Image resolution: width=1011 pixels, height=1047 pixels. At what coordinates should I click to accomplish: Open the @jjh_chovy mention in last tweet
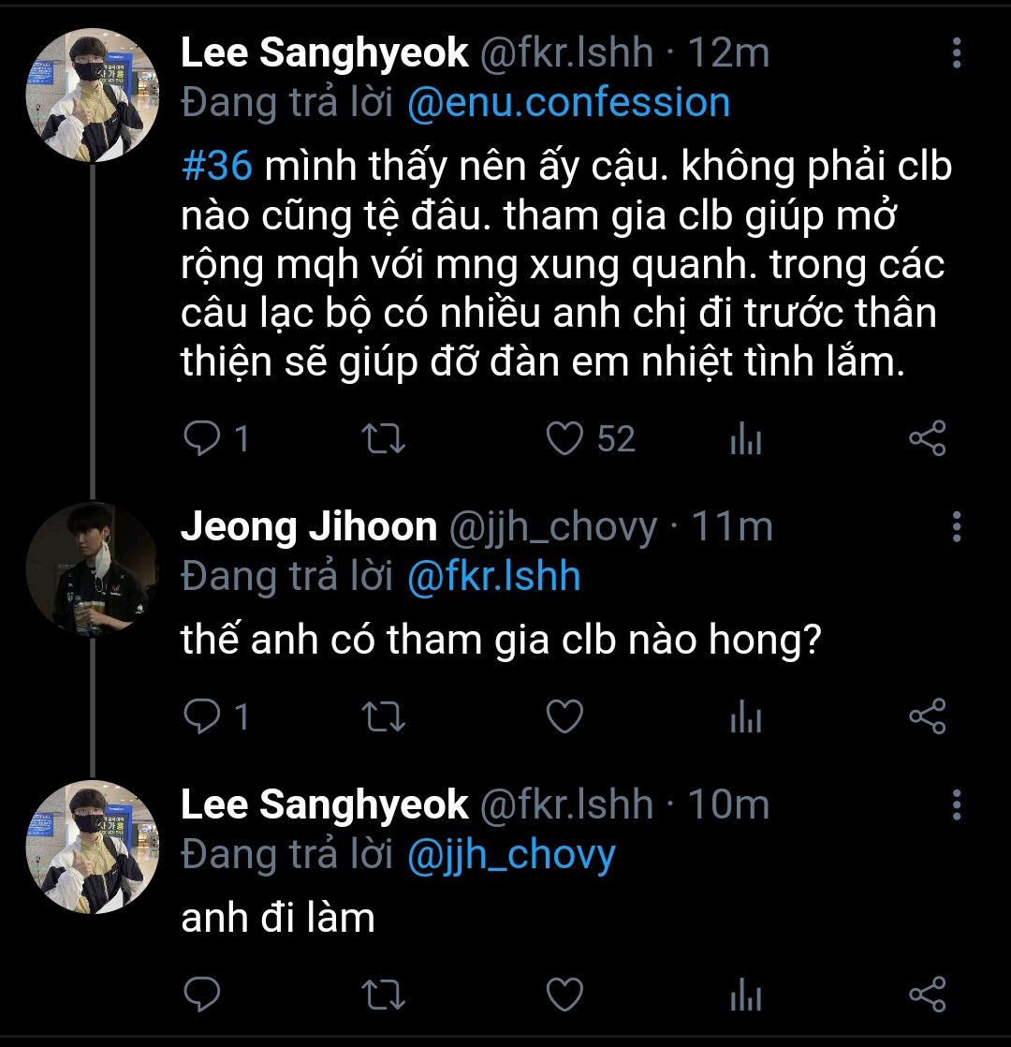click(511, 854)
